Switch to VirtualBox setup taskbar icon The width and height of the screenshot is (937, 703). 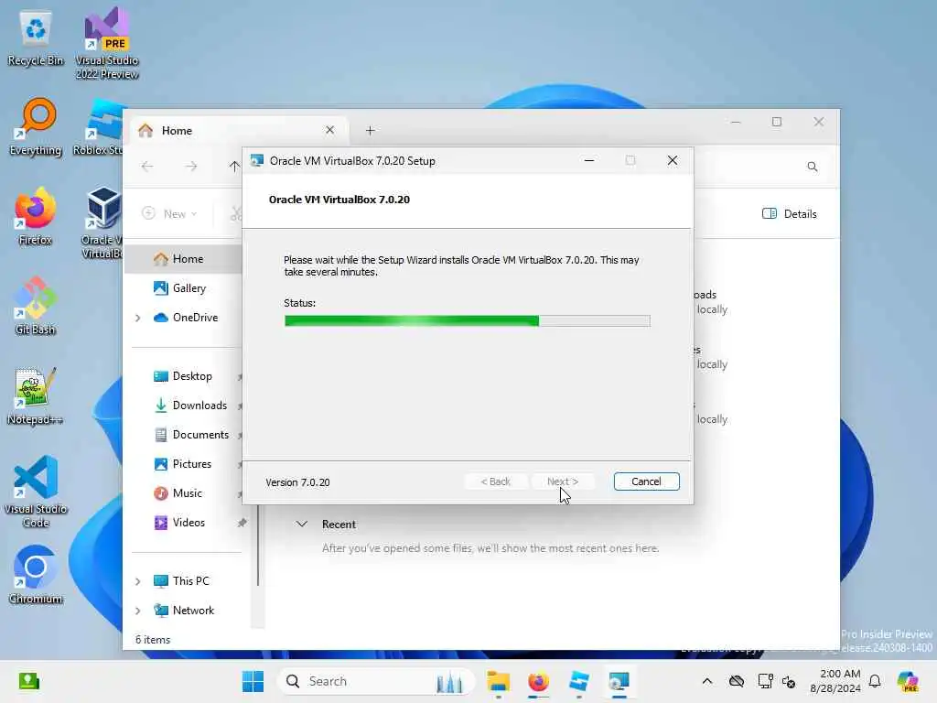(619, 681)
